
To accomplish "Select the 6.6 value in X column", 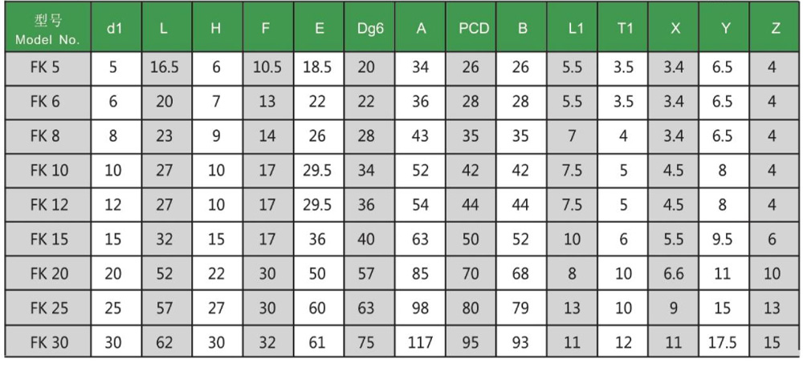I will click(674, 272).
